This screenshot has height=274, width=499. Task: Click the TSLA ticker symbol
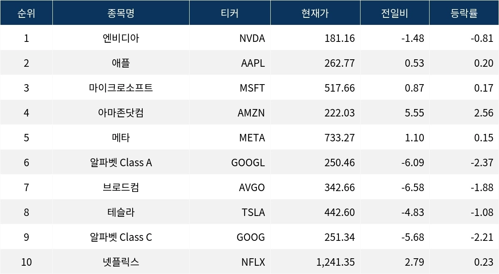pos(253,212)
